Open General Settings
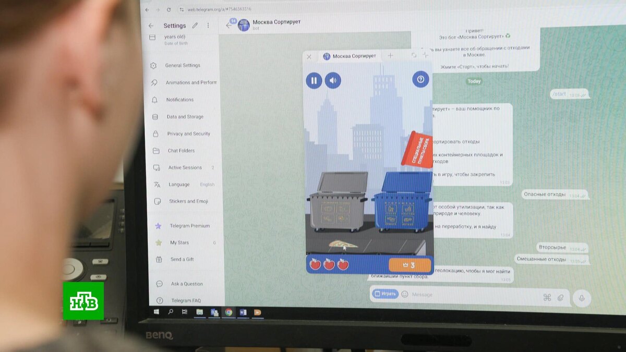 [183, 66]
